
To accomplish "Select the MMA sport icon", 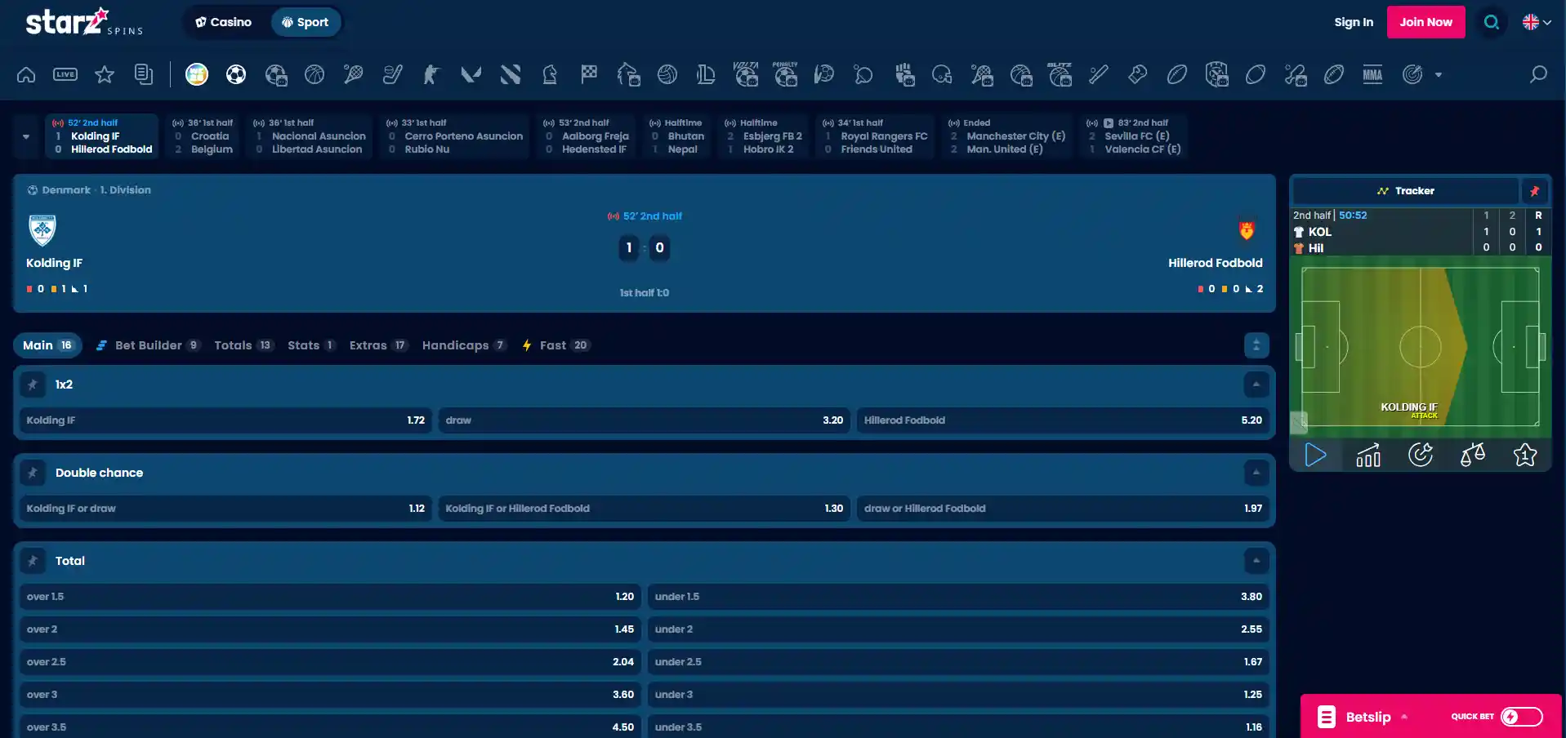I will 1373,75.
